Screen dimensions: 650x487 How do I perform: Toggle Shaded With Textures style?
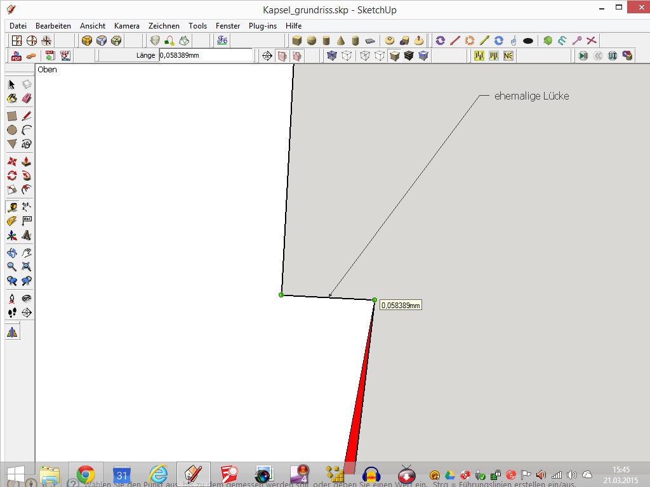click(x=409, y=56)
